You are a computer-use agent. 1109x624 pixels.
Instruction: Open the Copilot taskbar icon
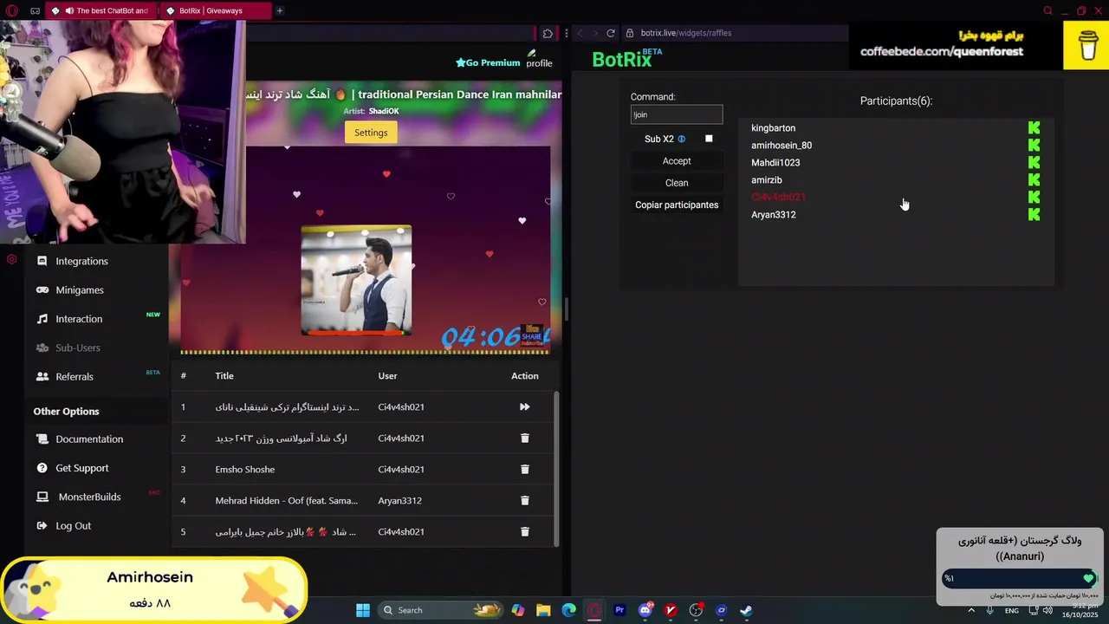coord(518,610)
